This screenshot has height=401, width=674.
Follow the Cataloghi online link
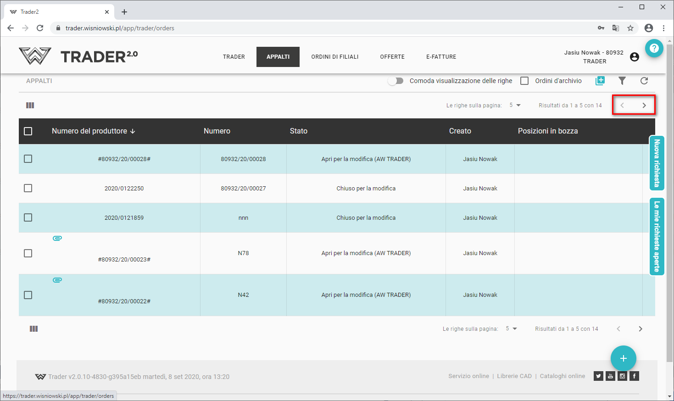point(563,376)
